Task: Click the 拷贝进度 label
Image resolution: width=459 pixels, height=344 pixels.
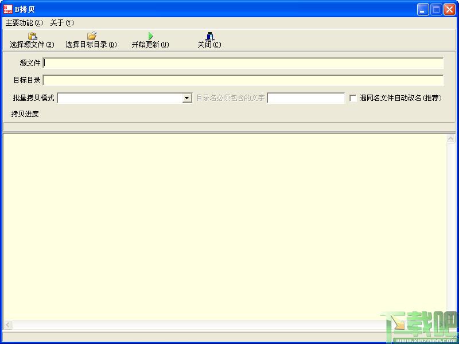Action: click(x=25, y=114)
